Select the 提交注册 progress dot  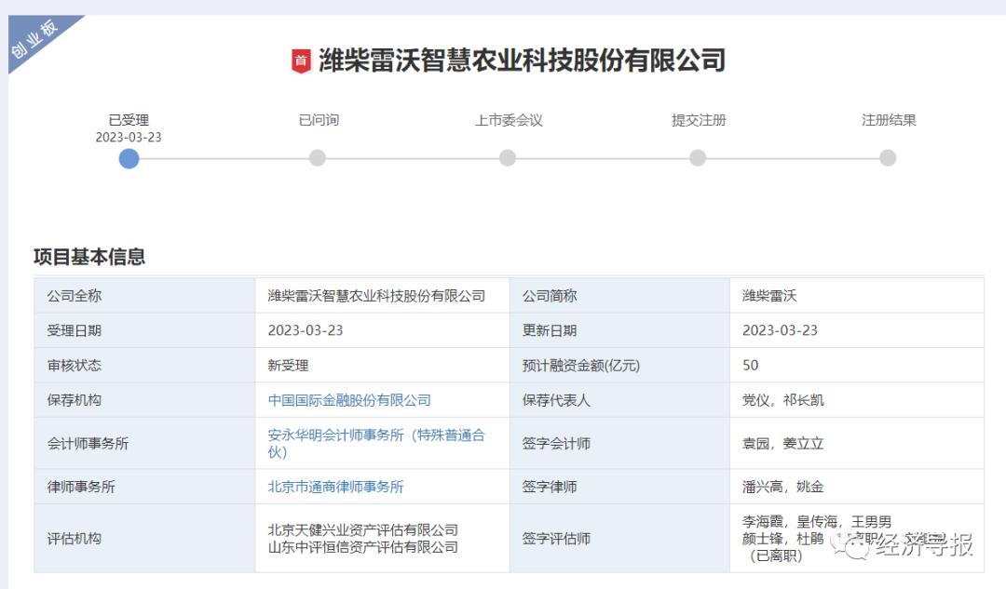click(698, 157)
